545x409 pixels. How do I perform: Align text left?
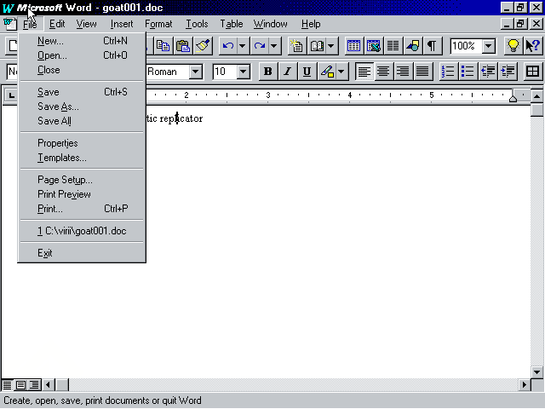364,72
